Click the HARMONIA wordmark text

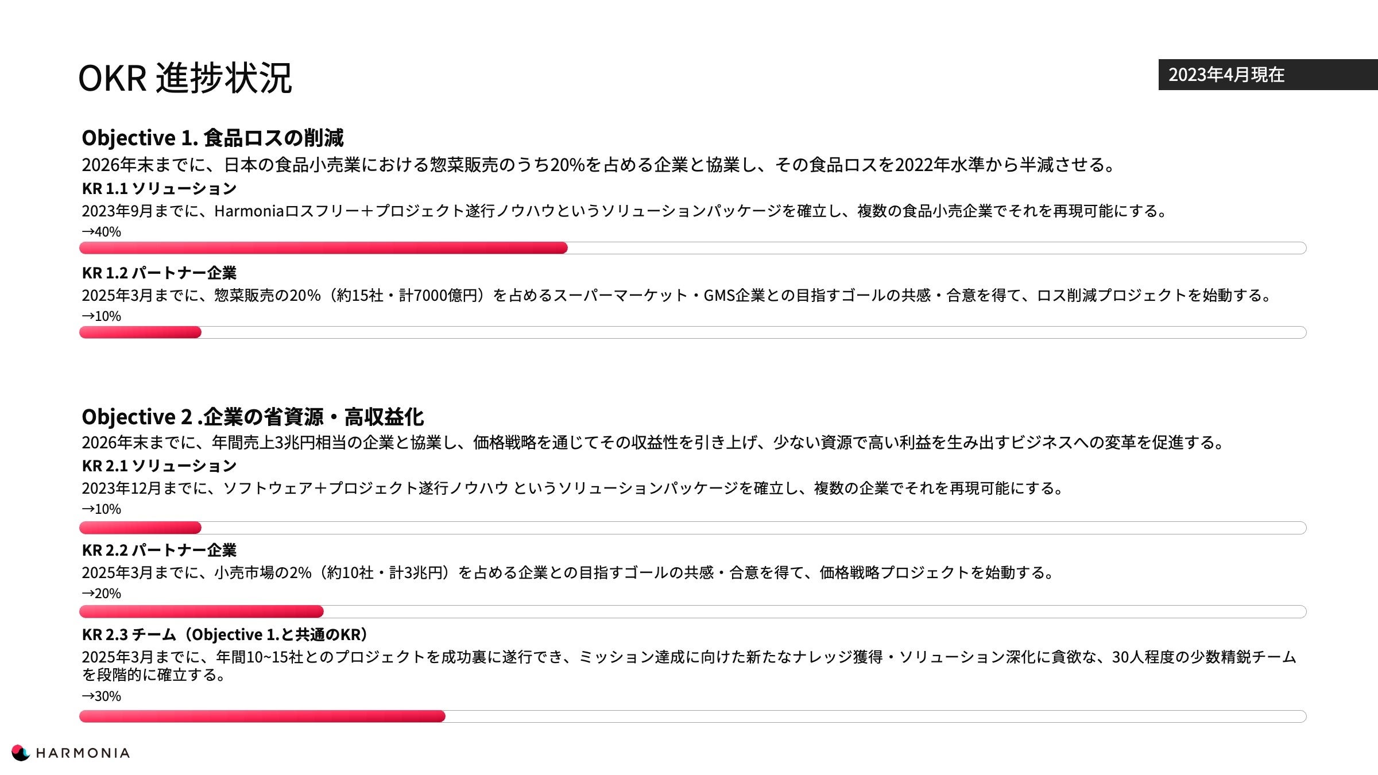pyautogui.click(x=83, y=753)
